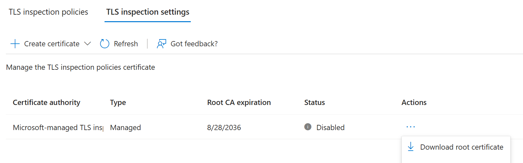
Task: Refresh the certificate list via Refresh text
Action: point(126,44)
